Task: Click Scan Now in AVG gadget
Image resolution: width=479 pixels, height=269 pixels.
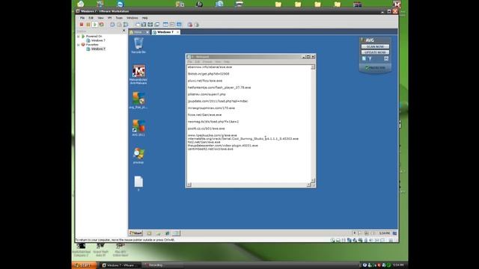Action: [x=375, y=46]
